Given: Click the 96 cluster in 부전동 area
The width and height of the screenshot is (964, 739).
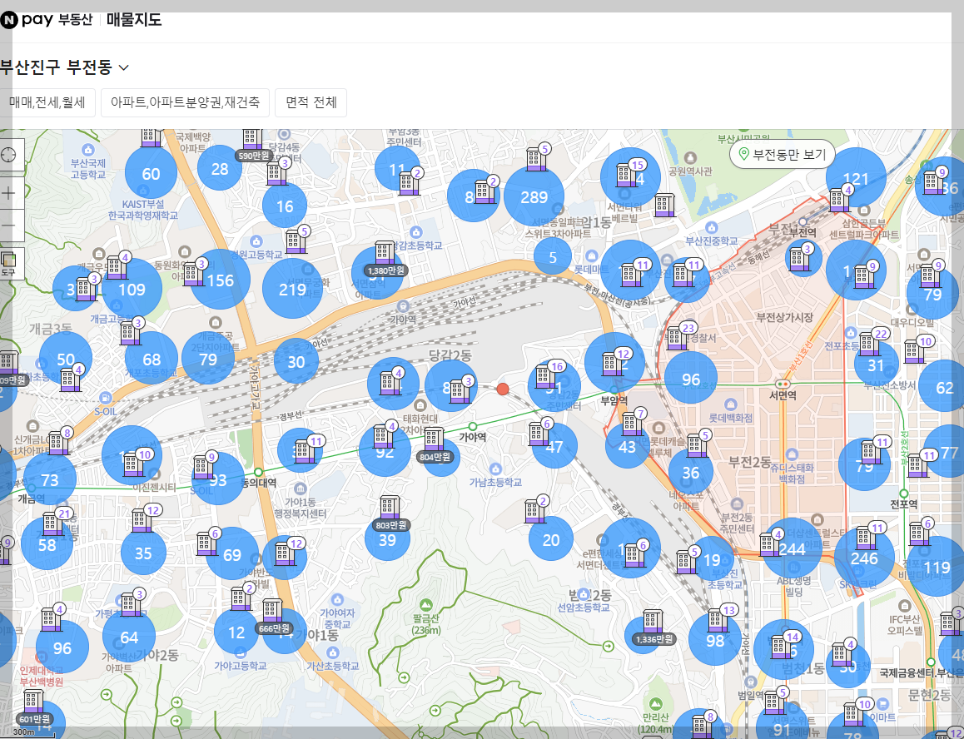Looking at the screenshot, I should point(691,378).
